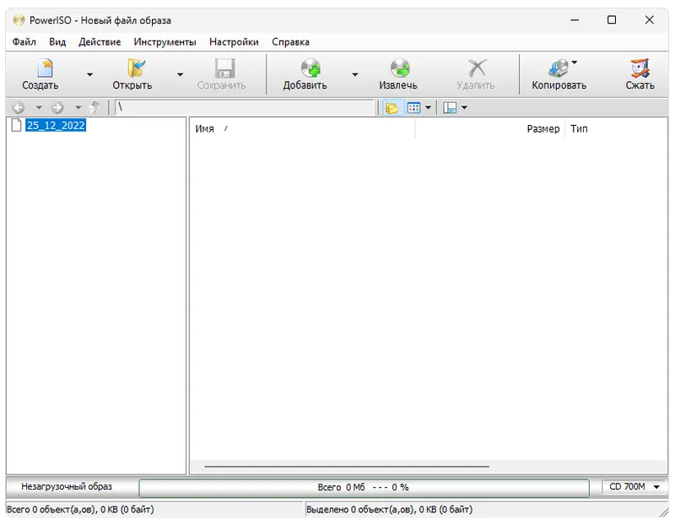Open the Настройки menu

tap(234, 41)
